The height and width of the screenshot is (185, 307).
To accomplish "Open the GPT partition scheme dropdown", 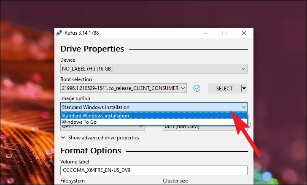I will (102, 128).
